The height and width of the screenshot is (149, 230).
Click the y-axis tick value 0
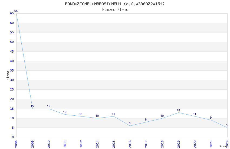[13, 137]
